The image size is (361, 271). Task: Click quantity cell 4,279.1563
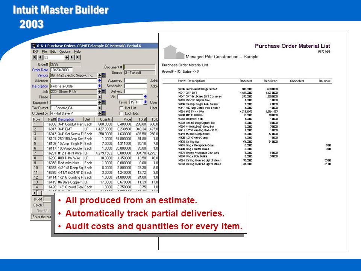pyautogui.click(x=104, y=153)
